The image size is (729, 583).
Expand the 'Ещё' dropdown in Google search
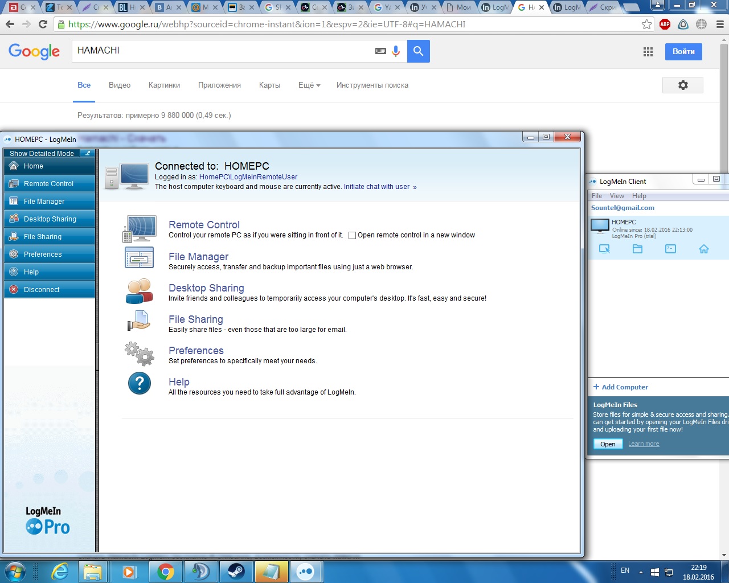pos(309,85)
